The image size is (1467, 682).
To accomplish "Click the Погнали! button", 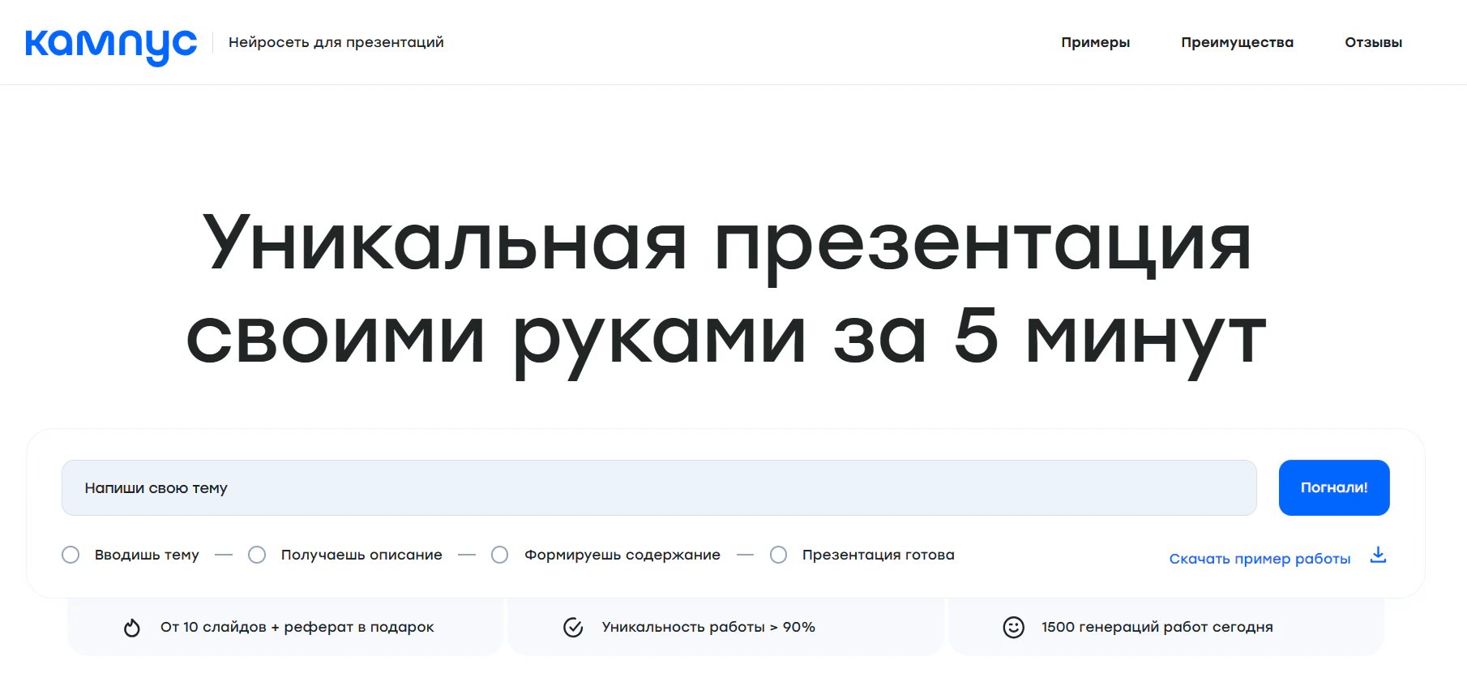I will (x=1334, y=487).
